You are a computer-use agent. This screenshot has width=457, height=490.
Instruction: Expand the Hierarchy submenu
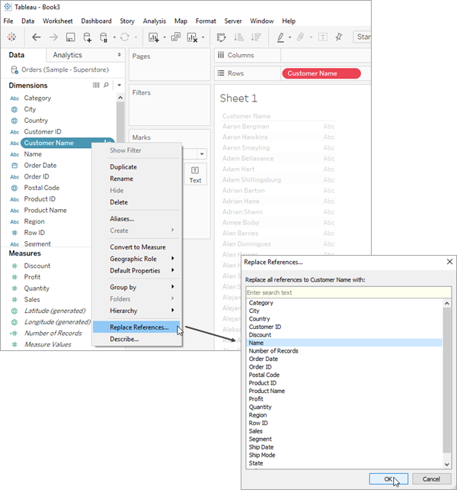point(173,310)
